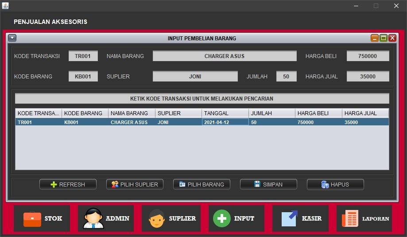This screenshot has width=407, height=237.
Task: Open the KASIR arrow icon
Action: [x=290, y=218]
